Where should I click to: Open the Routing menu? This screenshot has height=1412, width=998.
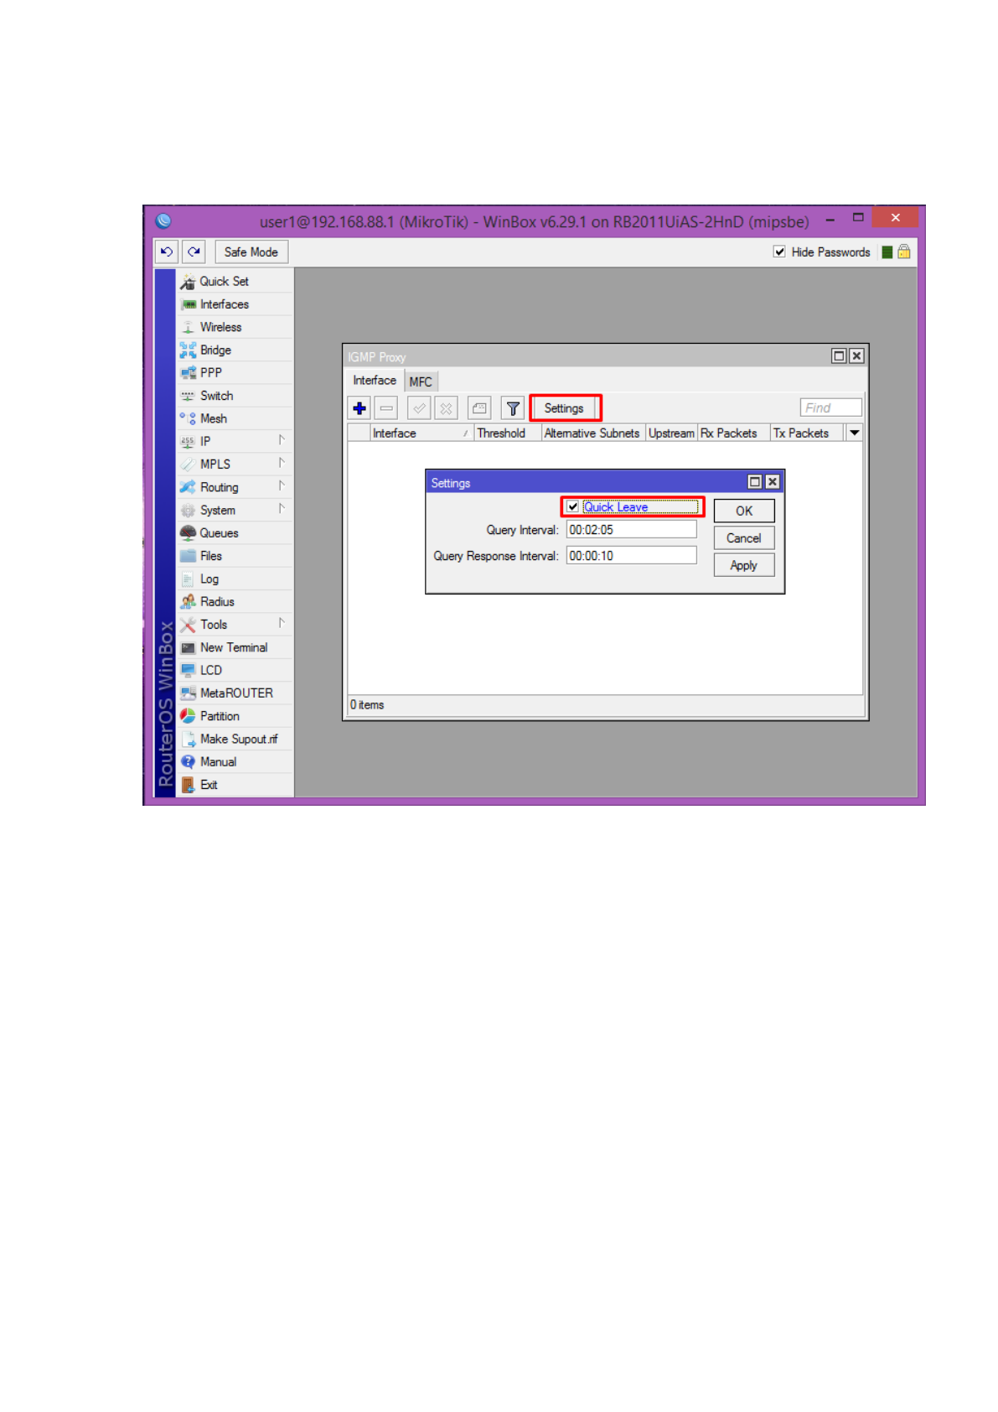coord(235,487)
